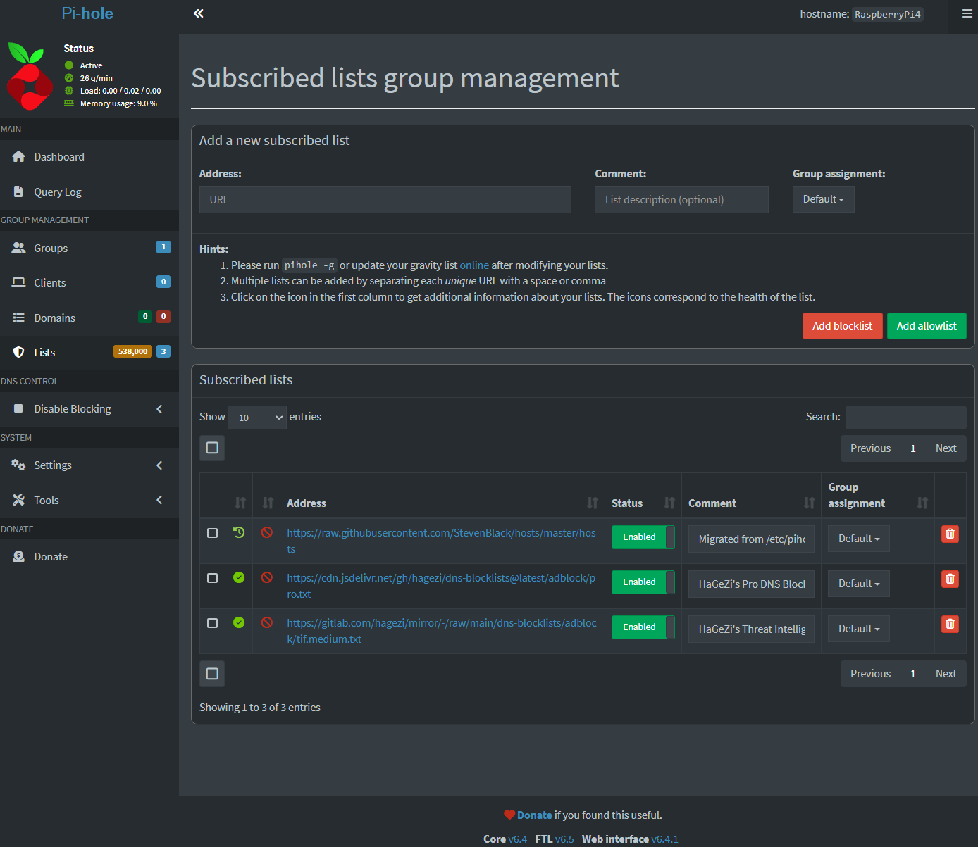The width and height of the screenshot is (978, 847).
Task: Click red blocklist icon on tif.medium row
Action: pos(267,623)
